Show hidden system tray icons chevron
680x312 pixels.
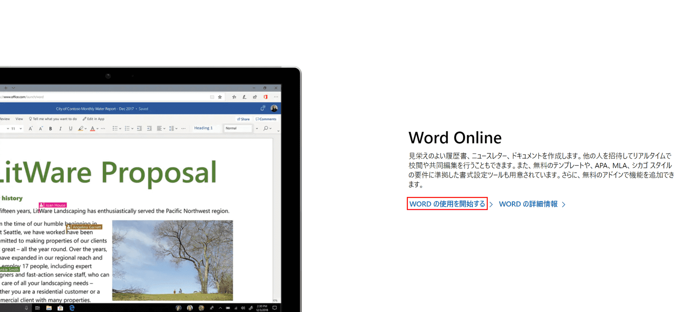pos(220,308)
